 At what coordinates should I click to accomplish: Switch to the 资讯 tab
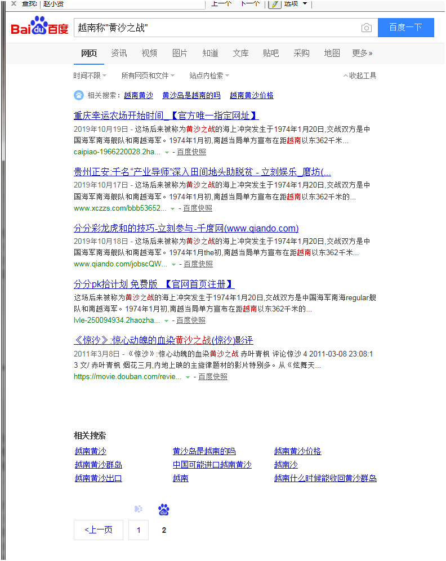pyautogui.click(x=119, y=53)
